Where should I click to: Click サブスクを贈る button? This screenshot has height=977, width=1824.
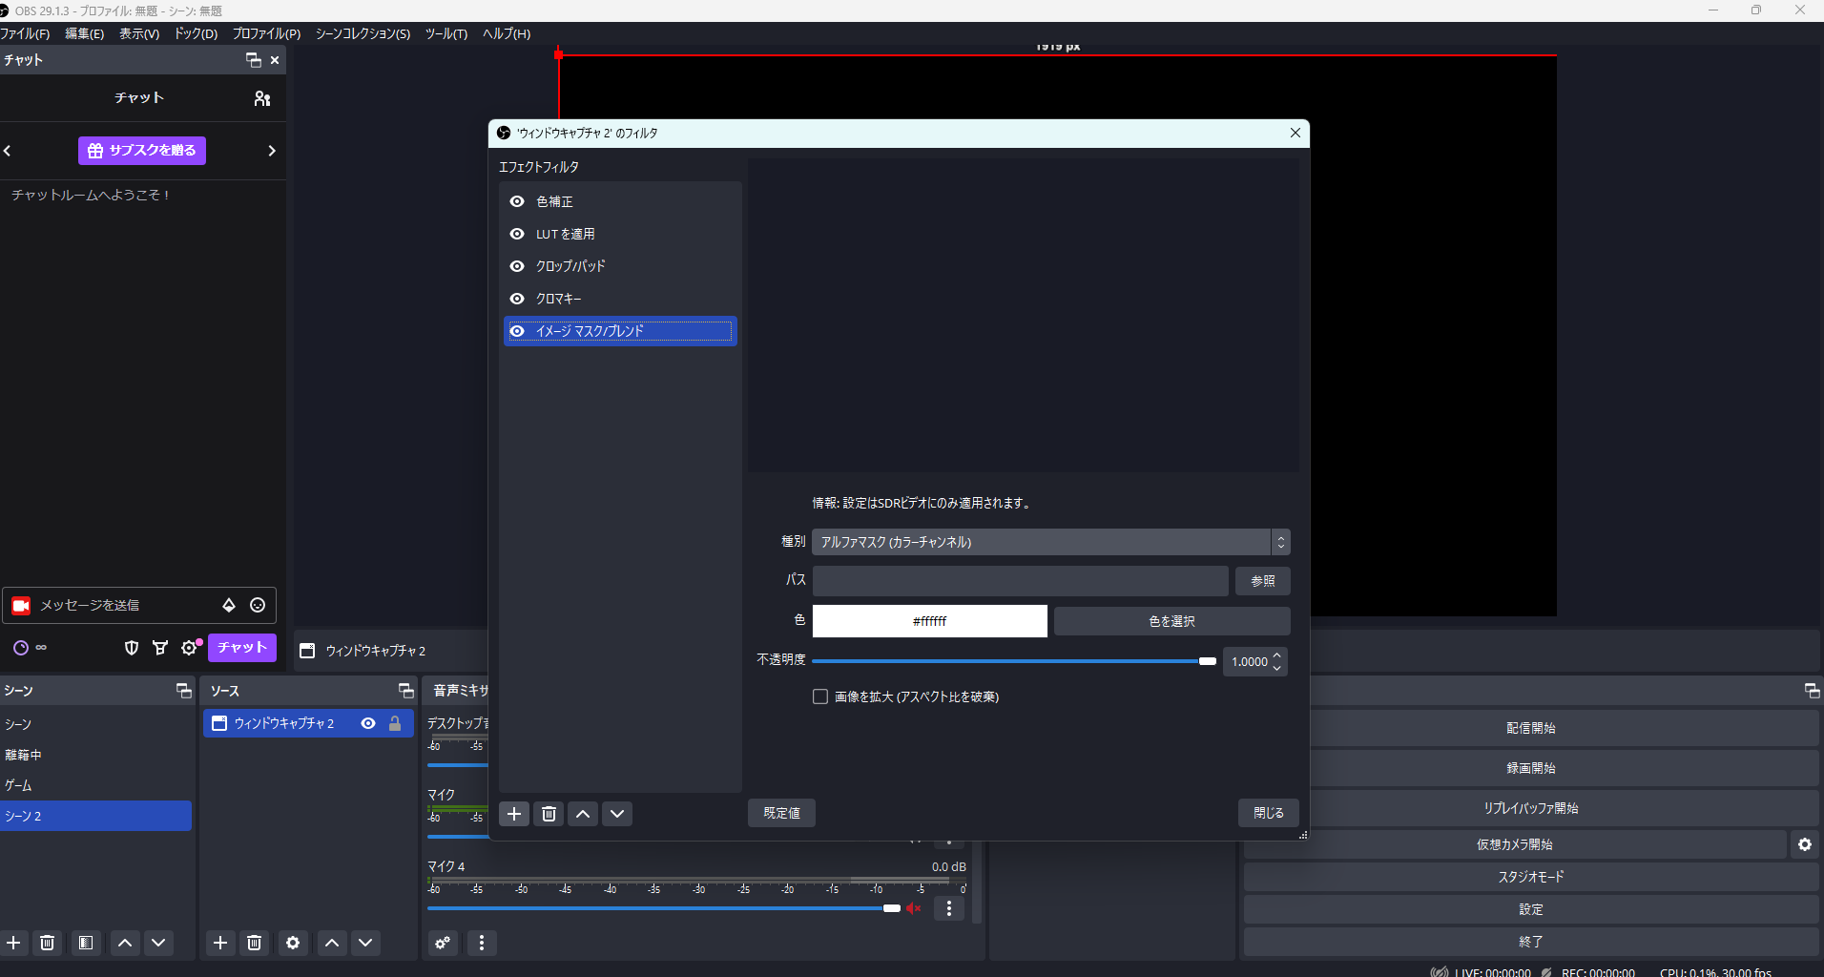pos(142,151)
